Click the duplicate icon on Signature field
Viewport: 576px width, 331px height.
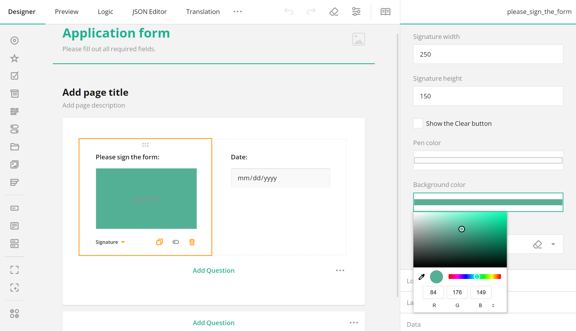coord(159,242)
